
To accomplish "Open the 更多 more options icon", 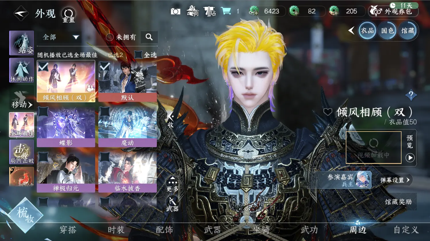I will pyautogui.click(x=172, y=185).
